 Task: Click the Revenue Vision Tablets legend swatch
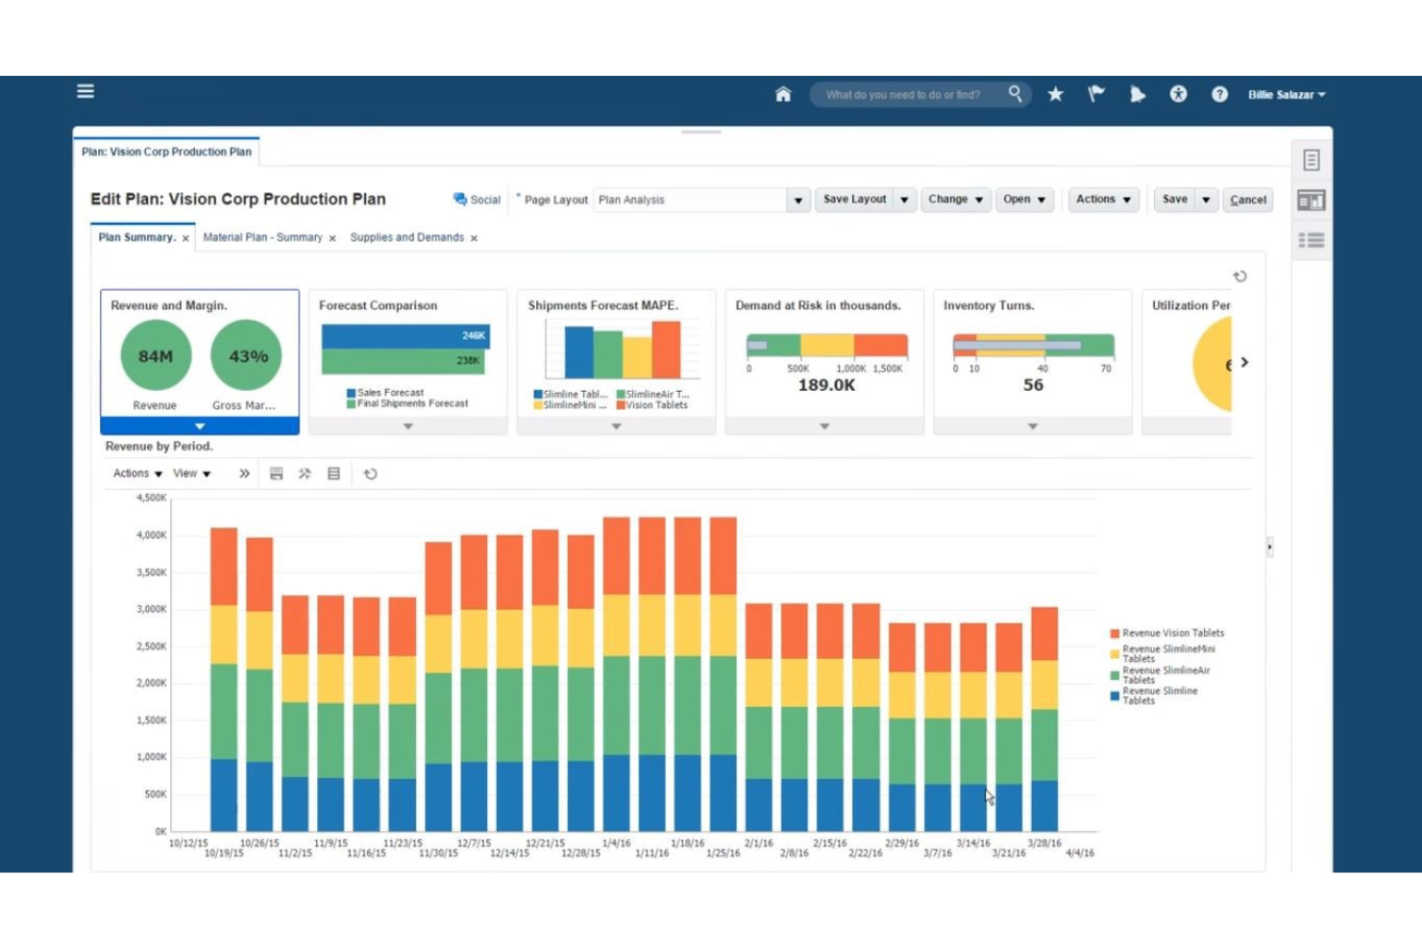pos(1115,634)
